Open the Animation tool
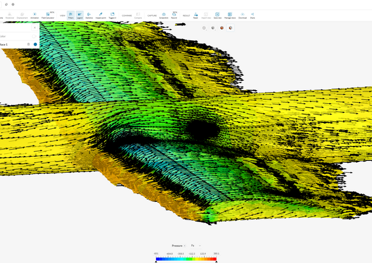 tap(34, 15)
